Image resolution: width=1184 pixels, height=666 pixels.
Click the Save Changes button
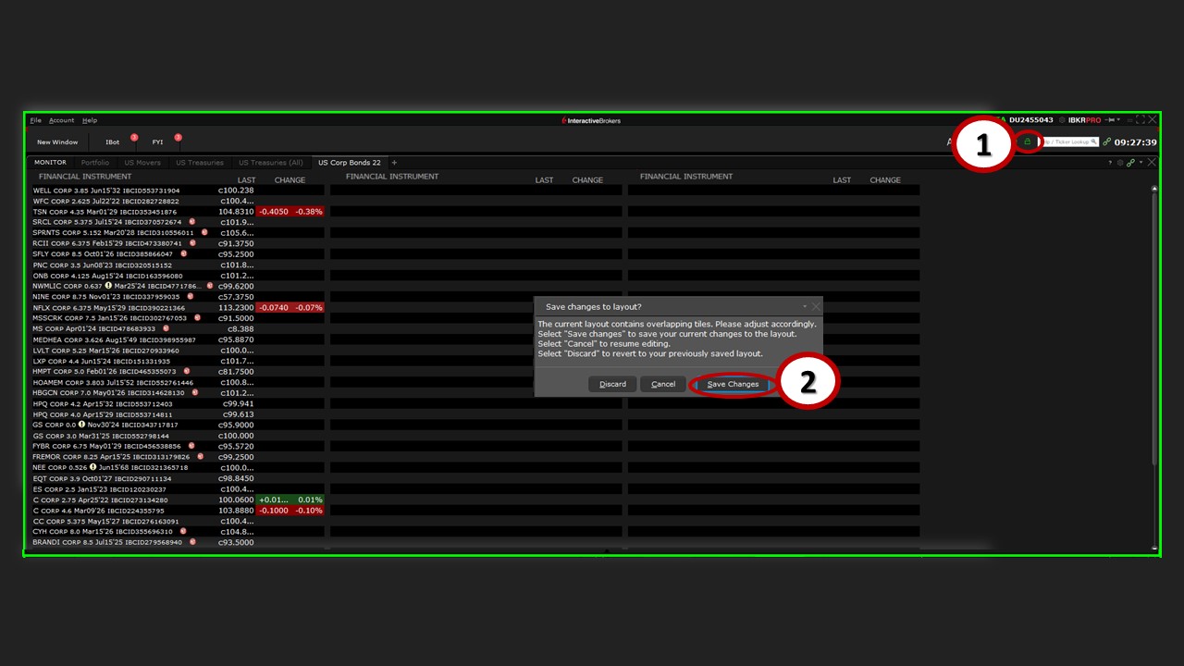(733, 384)
